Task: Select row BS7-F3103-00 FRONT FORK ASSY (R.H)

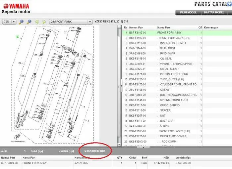Action: pos(177,131)
